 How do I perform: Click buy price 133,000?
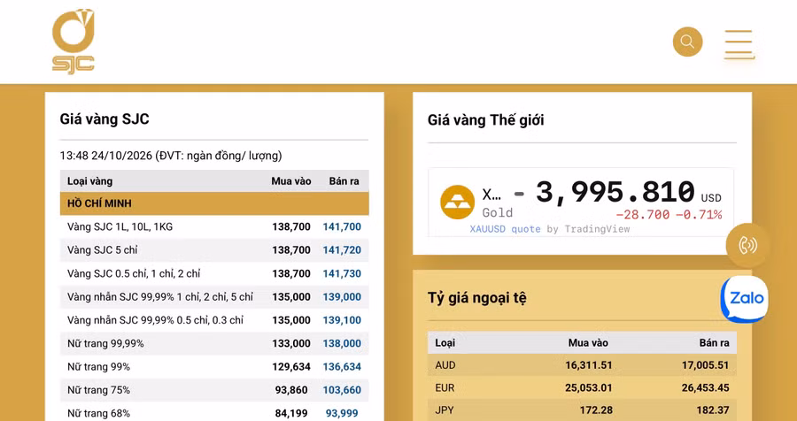click(291, 344)
